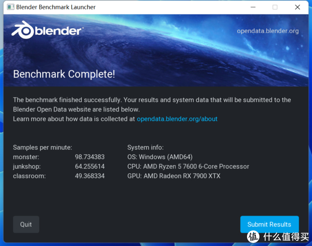Click the Blender Benchmark Launcher title icon
Image resolution: width=312 pixels, height=246 pixels.
click(10, 7)
